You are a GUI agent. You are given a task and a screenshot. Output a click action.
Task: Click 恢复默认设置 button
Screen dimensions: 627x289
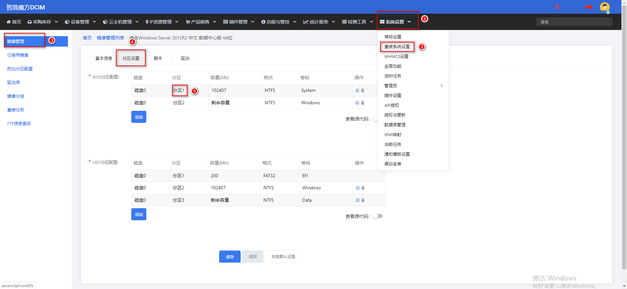(x=283, y=257)
